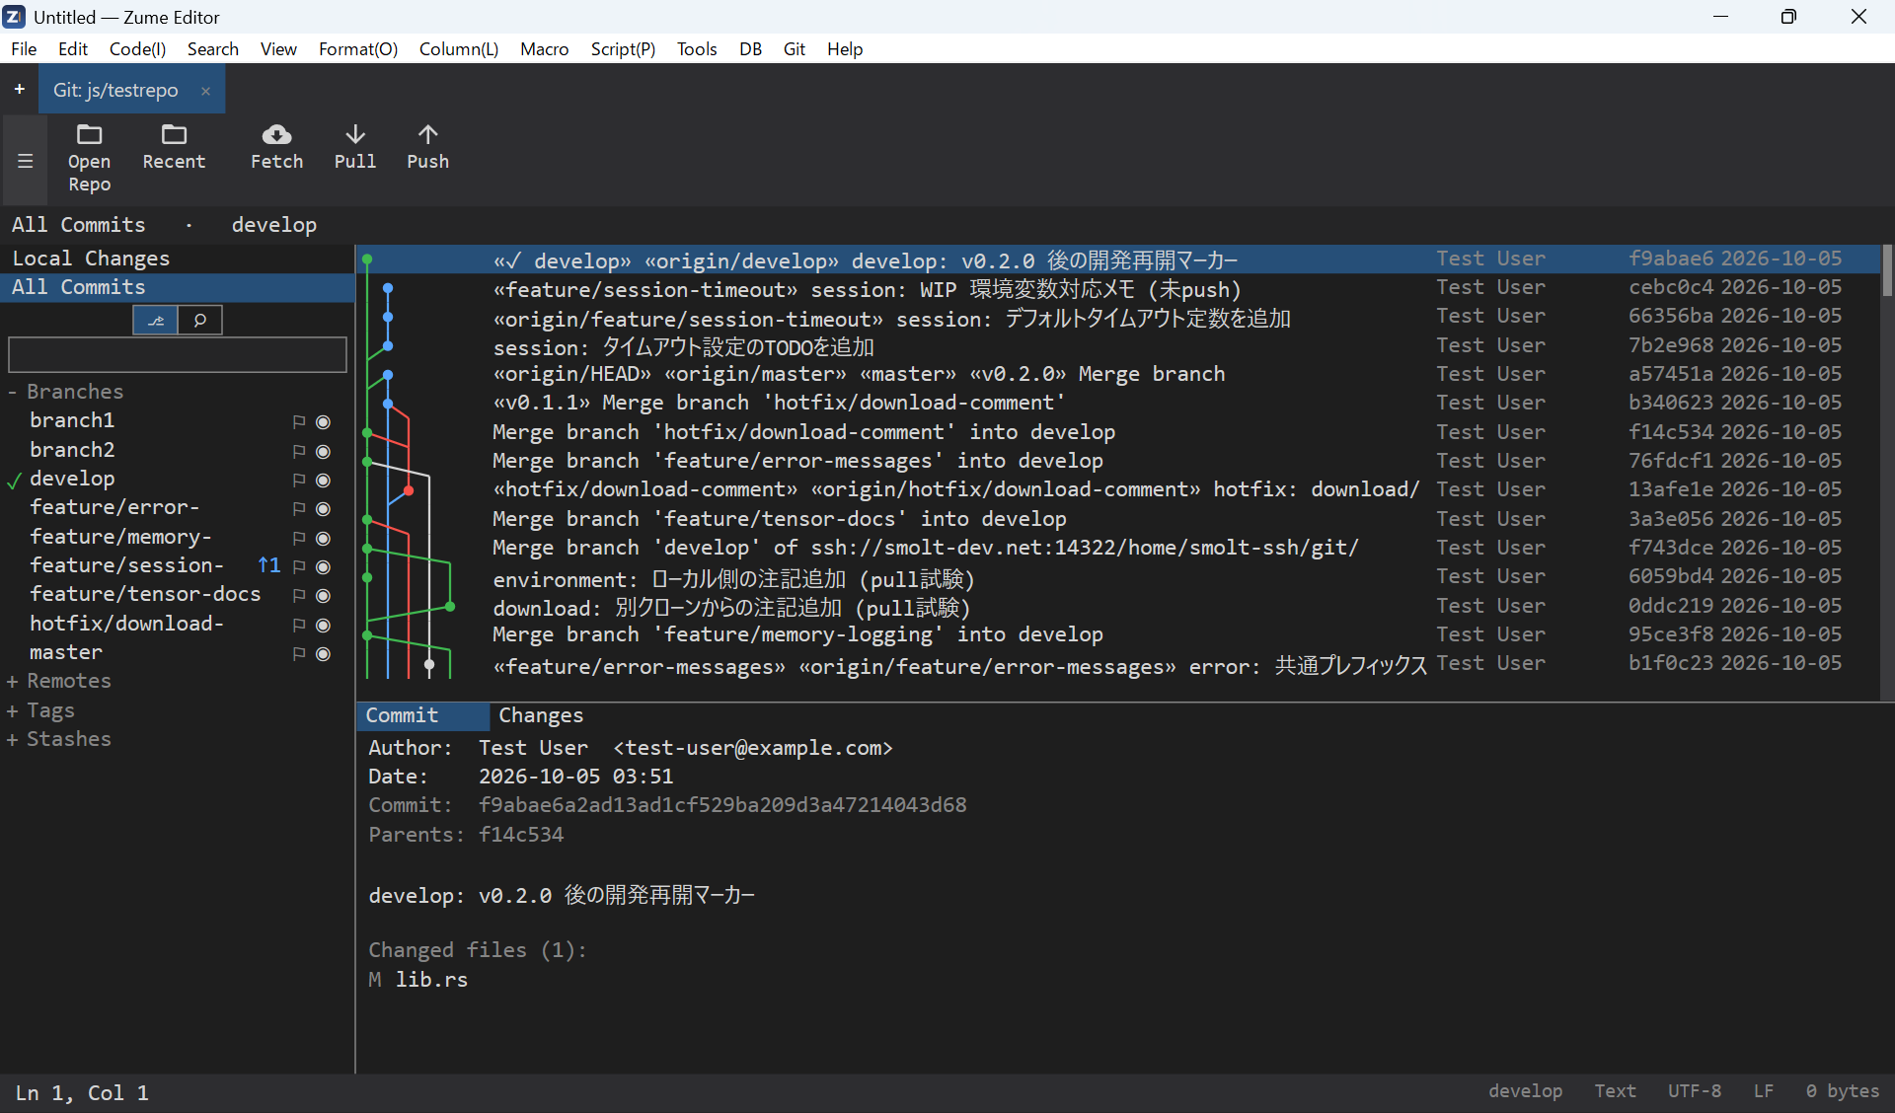Screen dimensions: 1895x1113
Task: Click the commit list vertical scrollbar
Action: pyautogui.click(x=1887, y=271)
